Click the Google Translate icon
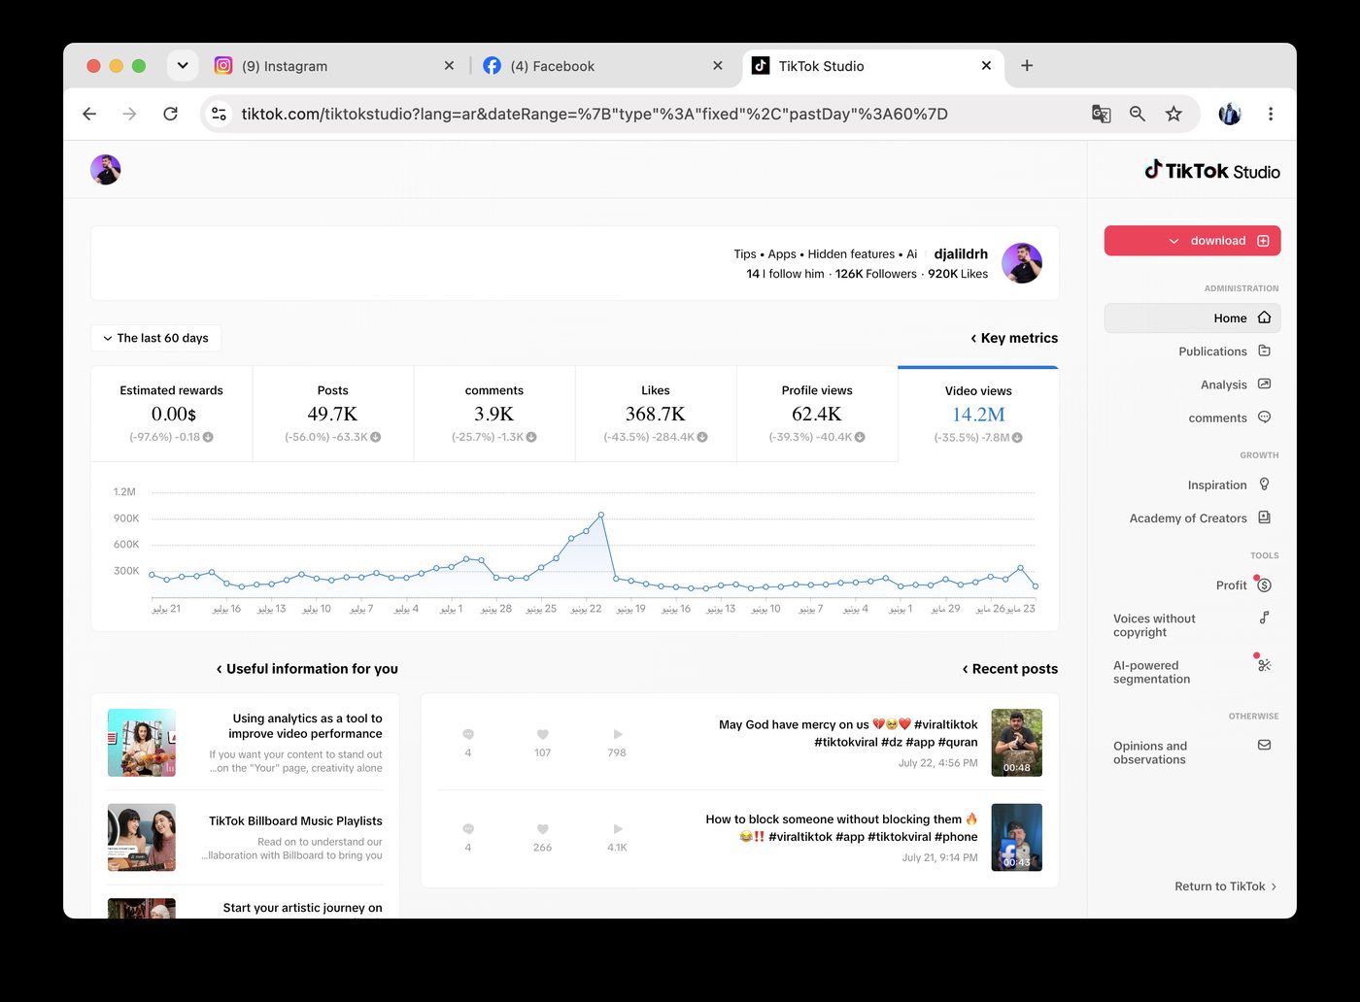1360x1002 pixels. 1101,114
